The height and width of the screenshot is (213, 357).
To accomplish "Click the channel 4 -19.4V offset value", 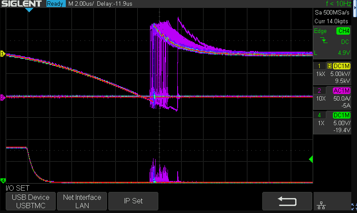I will click(342, 130).
